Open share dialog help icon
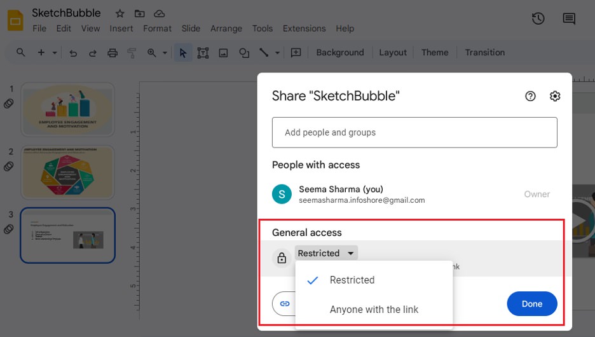The width and height of the screenshot is (595, 337). [530, 96]
